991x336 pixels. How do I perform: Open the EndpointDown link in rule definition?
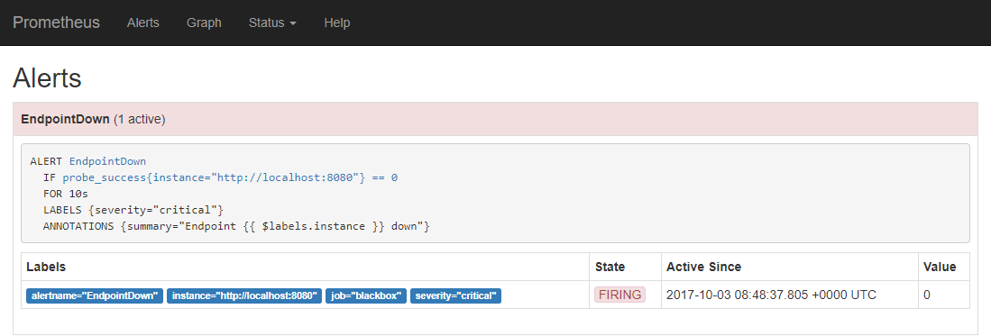(x=107, y=161)
